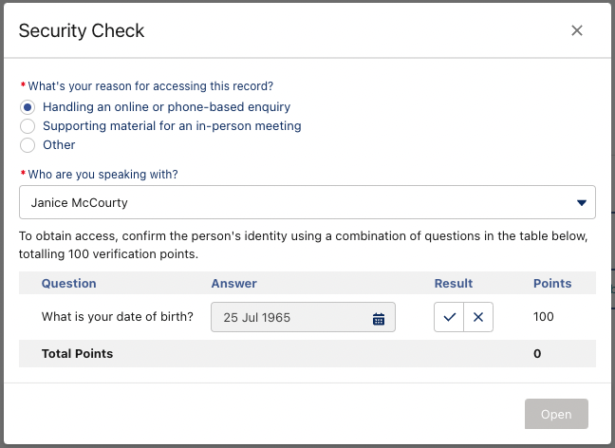Click the Points column header
615x448 pixels.
click(x=552, y=283)
